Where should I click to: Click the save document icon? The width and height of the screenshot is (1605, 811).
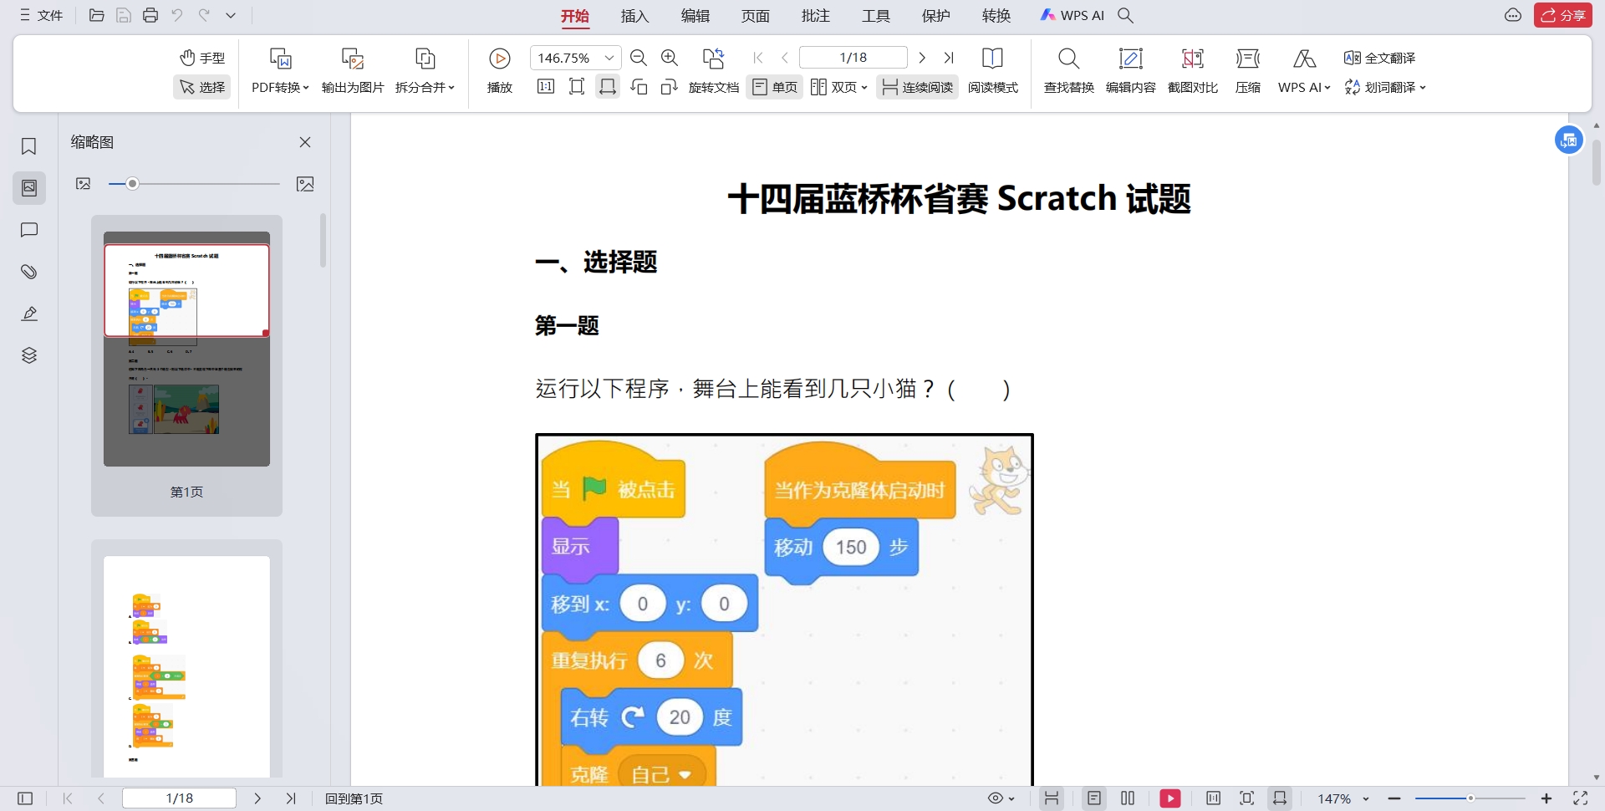point(124,15)
